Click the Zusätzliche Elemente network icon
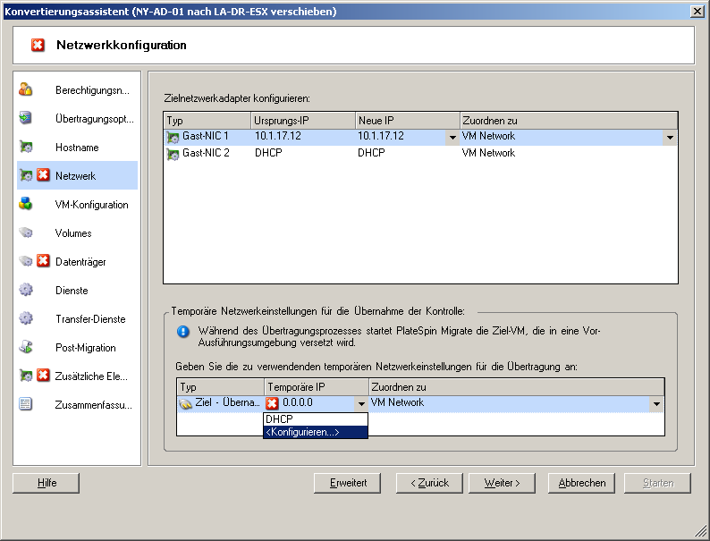This screenshot has width=710, height=541. tap(26, 376)
